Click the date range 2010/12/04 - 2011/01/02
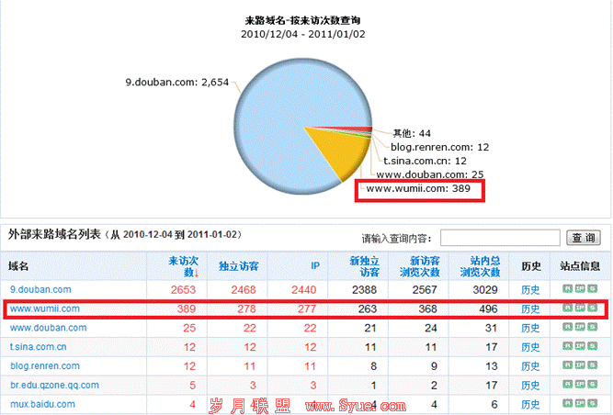This screenshot has width=613, height=415. (303, 34)
